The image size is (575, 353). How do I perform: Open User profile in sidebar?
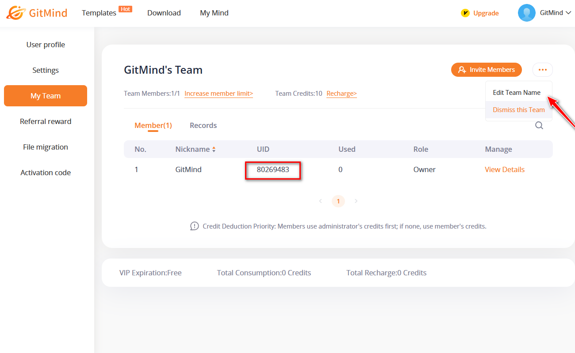pos(46,45)
